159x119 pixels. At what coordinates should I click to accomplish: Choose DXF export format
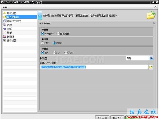(x=42, y=43)
